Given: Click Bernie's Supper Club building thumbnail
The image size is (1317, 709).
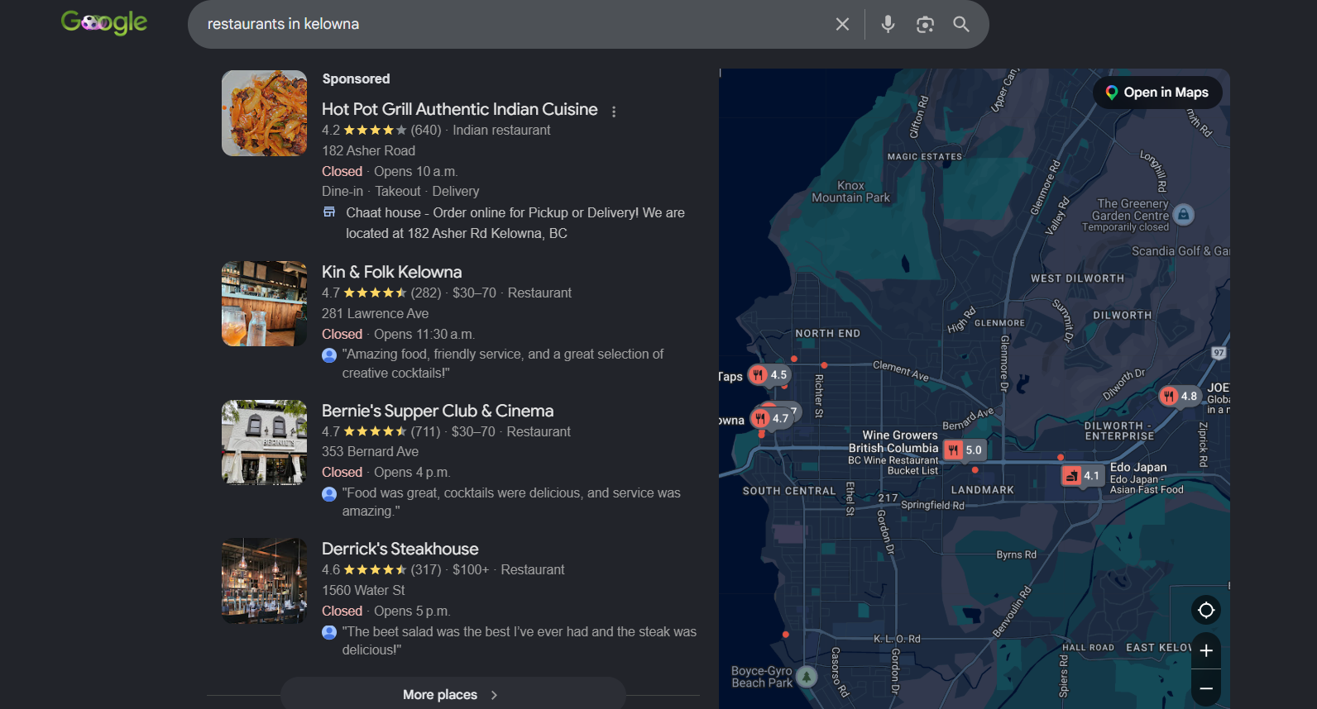Looking at the screenshot, I should tap(264, 442).
